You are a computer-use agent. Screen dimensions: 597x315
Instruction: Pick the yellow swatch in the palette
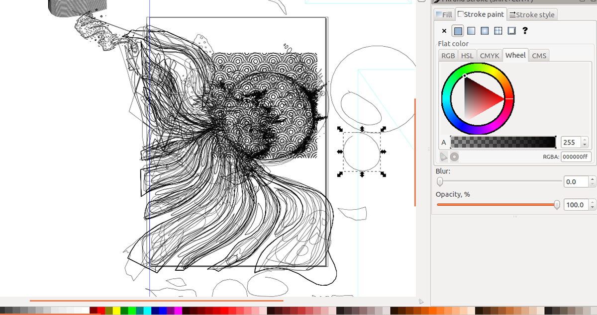pyautogui.click(x=116, y=311)
